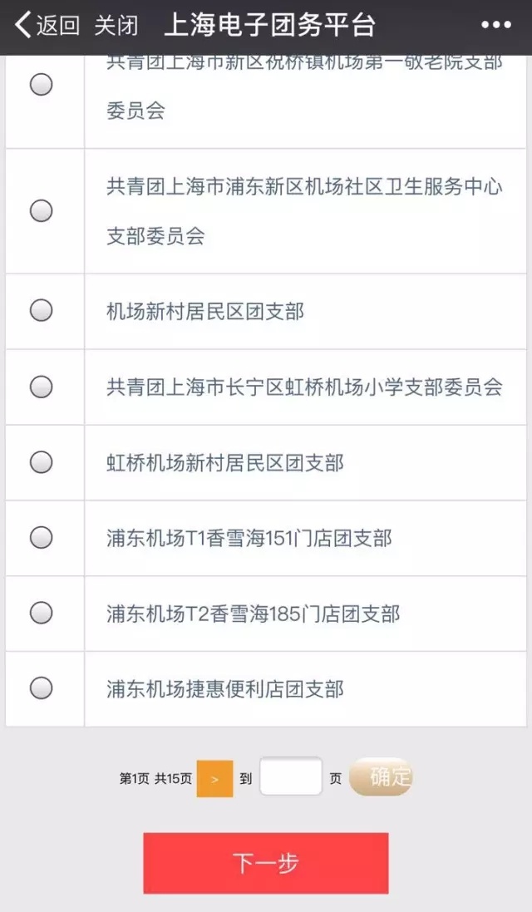
Task: Click the orange next-page arrow
Action: pos(214,776)
